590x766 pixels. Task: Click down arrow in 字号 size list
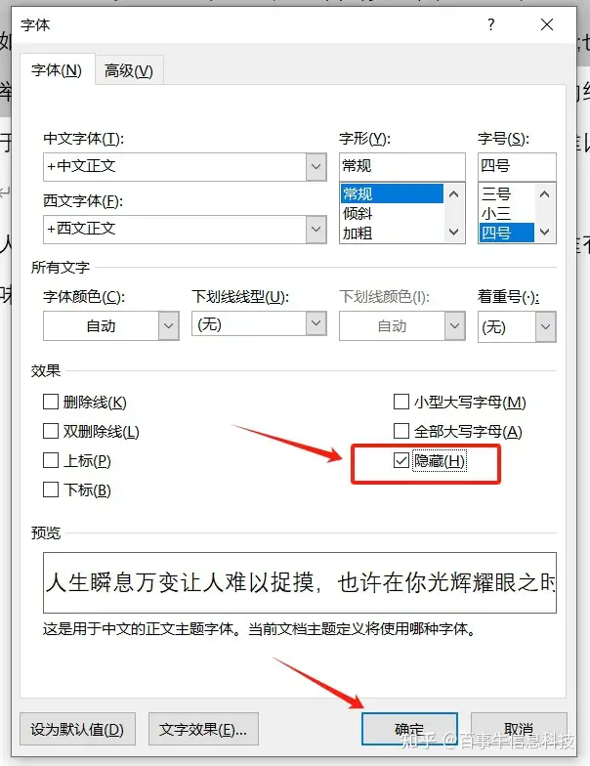tap(545, 233)
